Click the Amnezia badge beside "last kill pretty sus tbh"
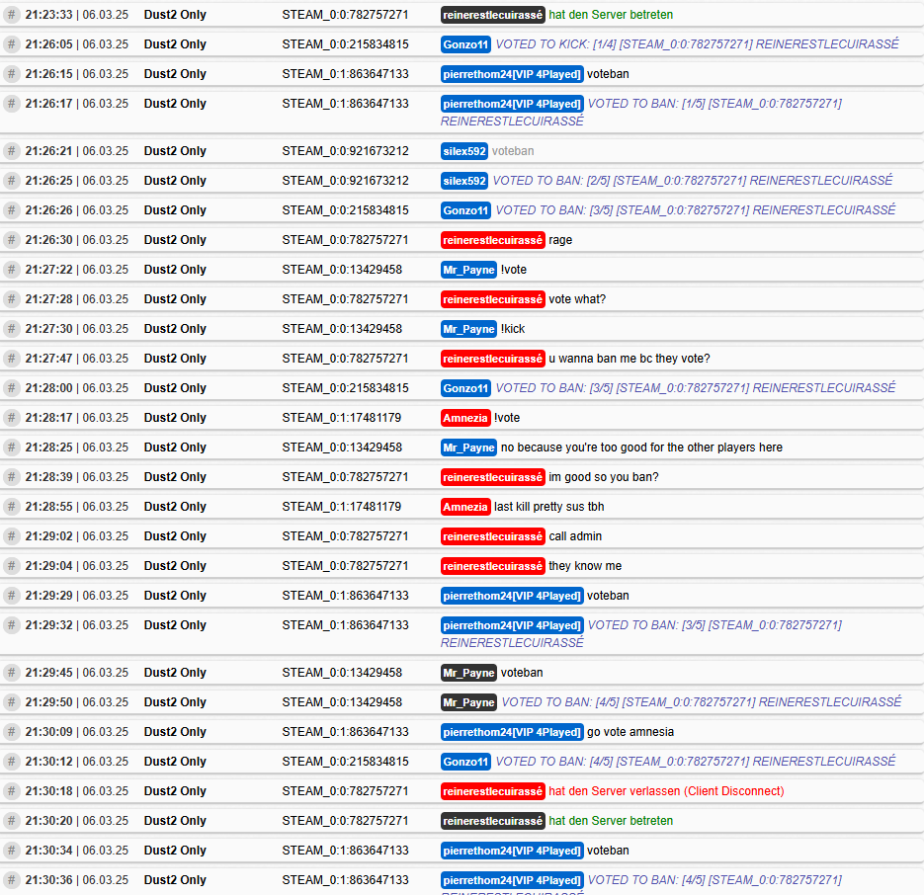The width and height of the screenshot is (924, 895). pyautogui.click(x=465, y=507)
